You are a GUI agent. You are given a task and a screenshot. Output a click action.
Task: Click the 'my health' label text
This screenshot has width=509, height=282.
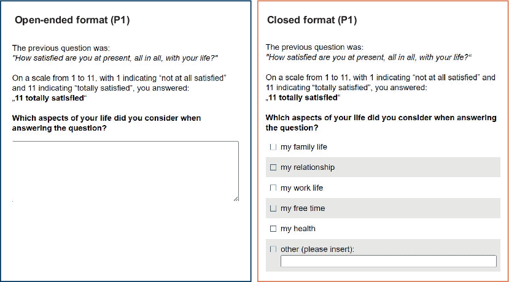click(298, 229)
